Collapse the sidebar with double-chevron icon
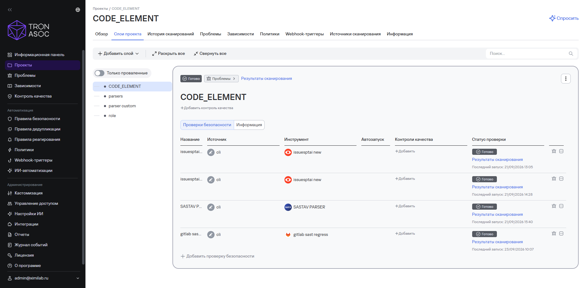Screen dimensions: 586x288 (x=10, y=10)
